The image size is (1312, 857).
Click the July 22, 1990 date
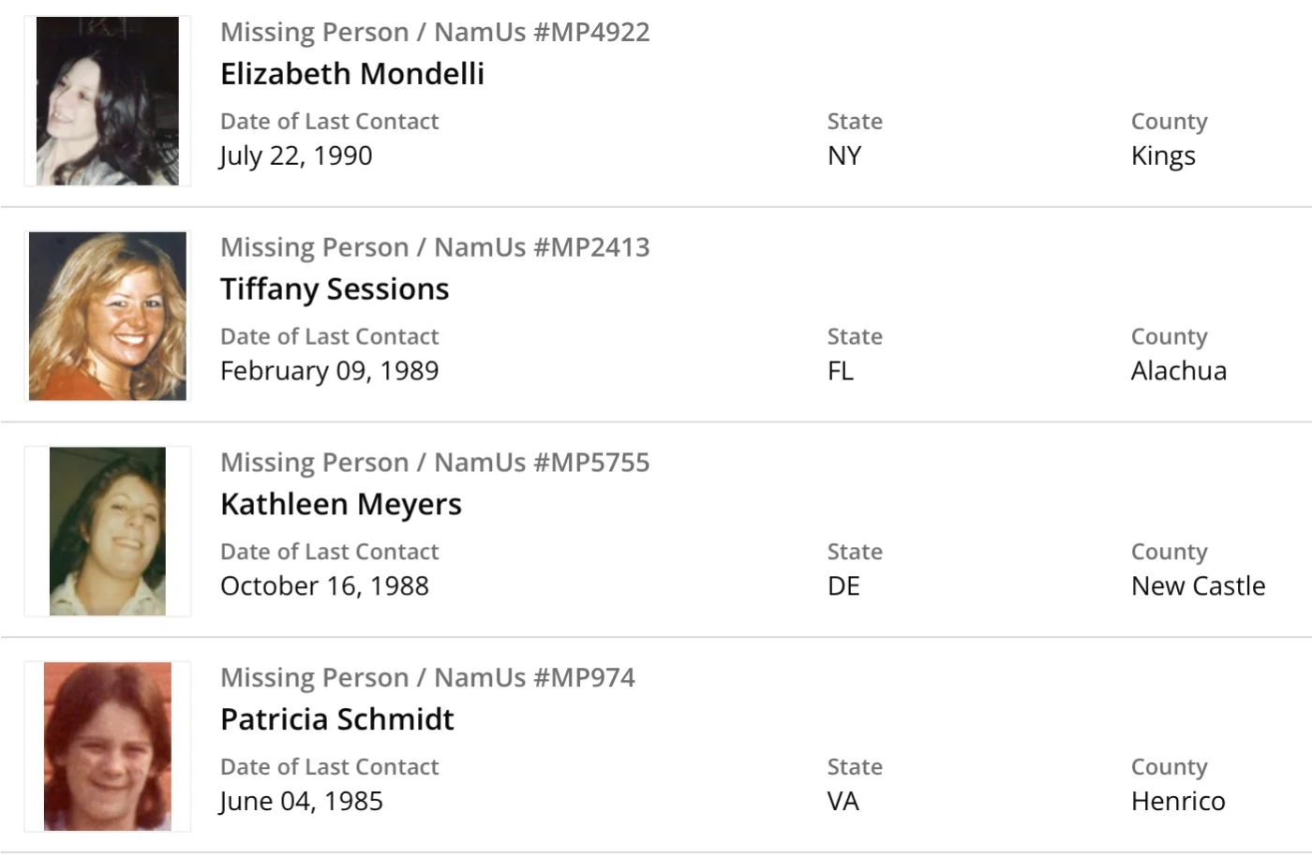[x=296, y=155]
